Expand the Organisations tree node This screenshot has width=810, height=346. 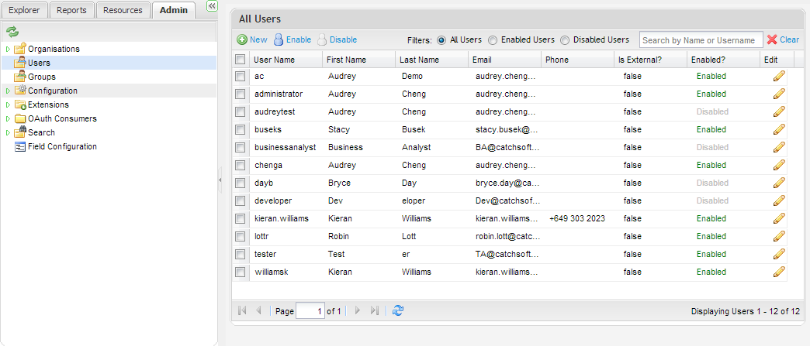(8, 50)
